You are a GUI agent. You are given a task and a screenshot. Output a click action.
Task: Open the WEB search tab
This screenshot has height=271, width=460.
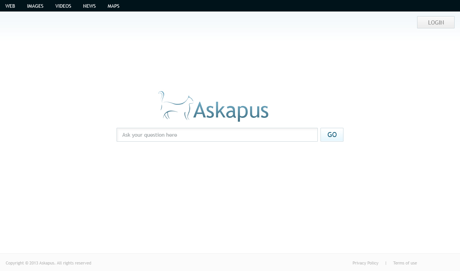[x=10, y=6]
